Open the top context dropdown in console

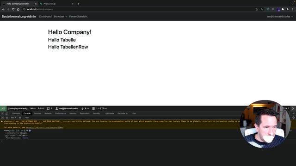(x=13, y=118)
